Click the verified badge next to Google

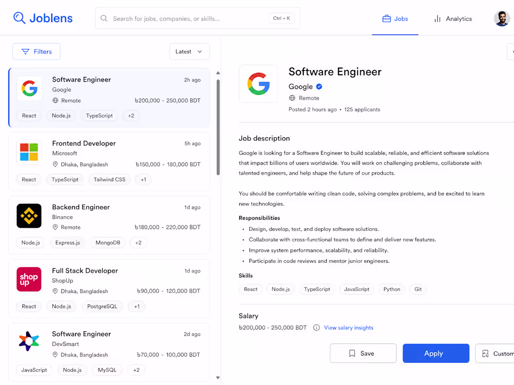[319, 87]
